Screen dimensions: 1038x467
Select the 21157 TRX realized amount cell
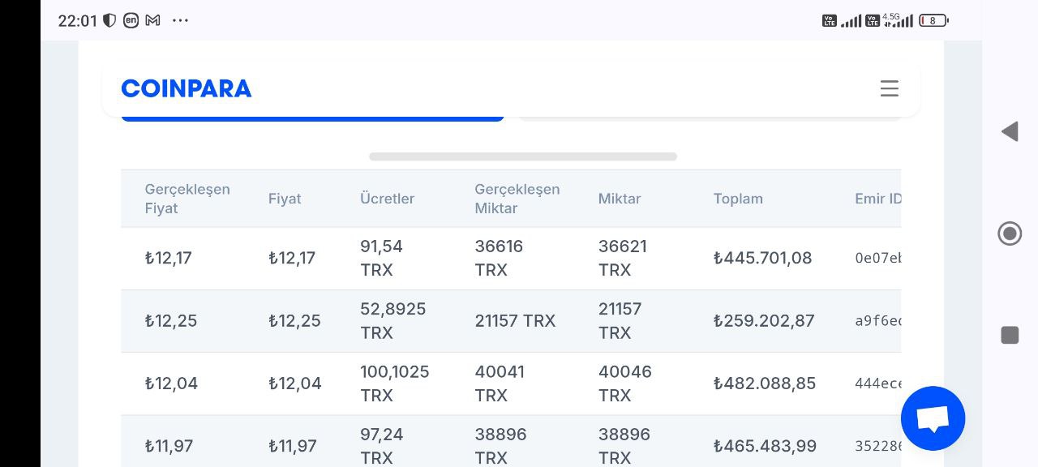click(x=515, y=321)
